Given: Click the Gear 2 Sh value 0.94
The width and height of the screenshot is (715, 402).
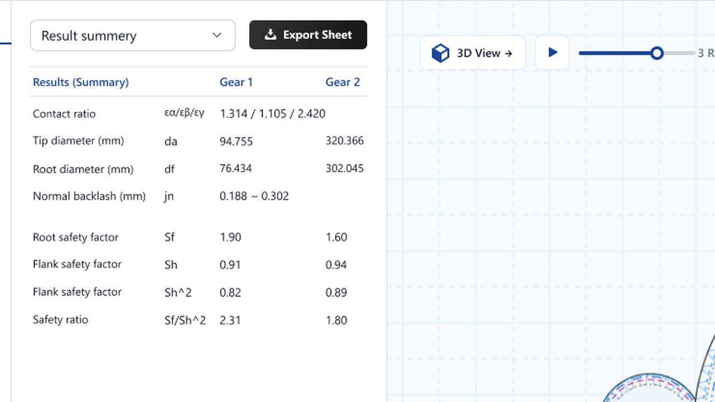Looking at the screenshot, I should pyautogui.click(x=336, y=265).
